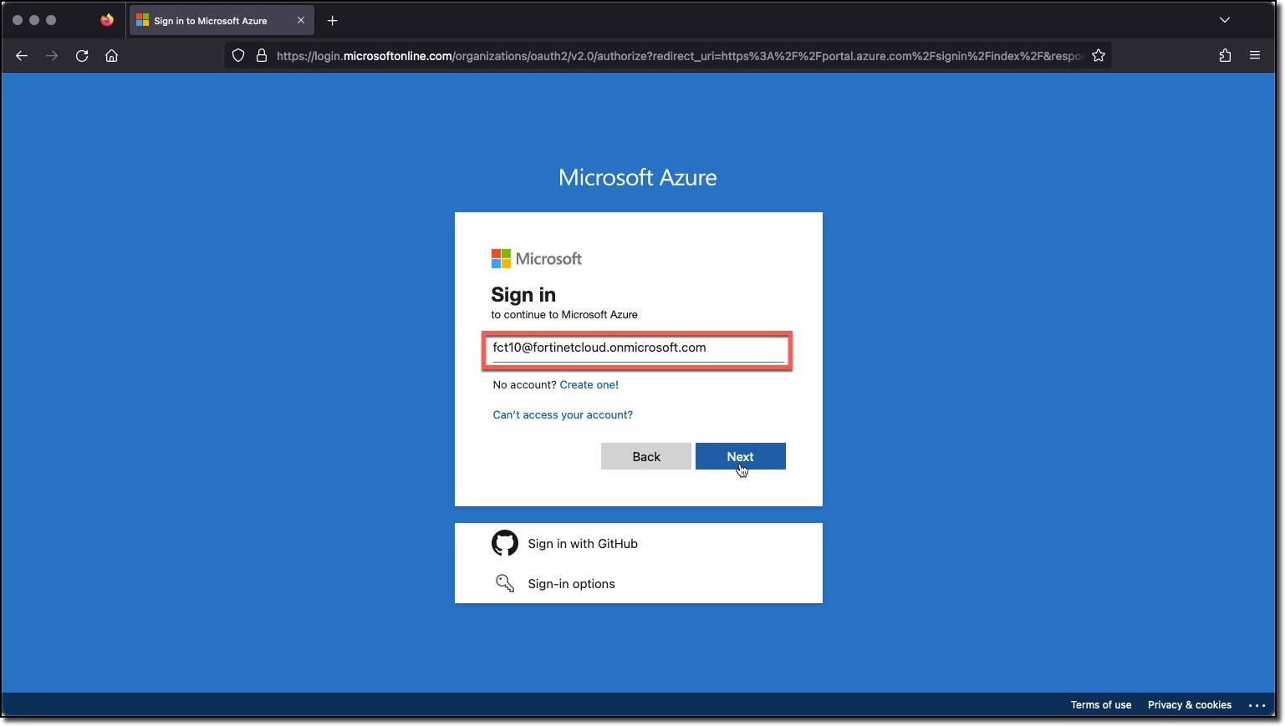Click the Microsoft Azure heading text
Image resolution: width=1285 pixels, height=726 pixels.
pos(638,177)
